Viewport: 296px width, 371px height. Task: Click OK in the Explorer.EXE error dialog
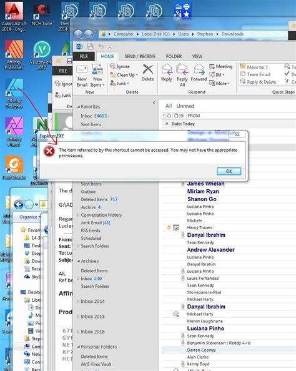[x=229, y=171]
